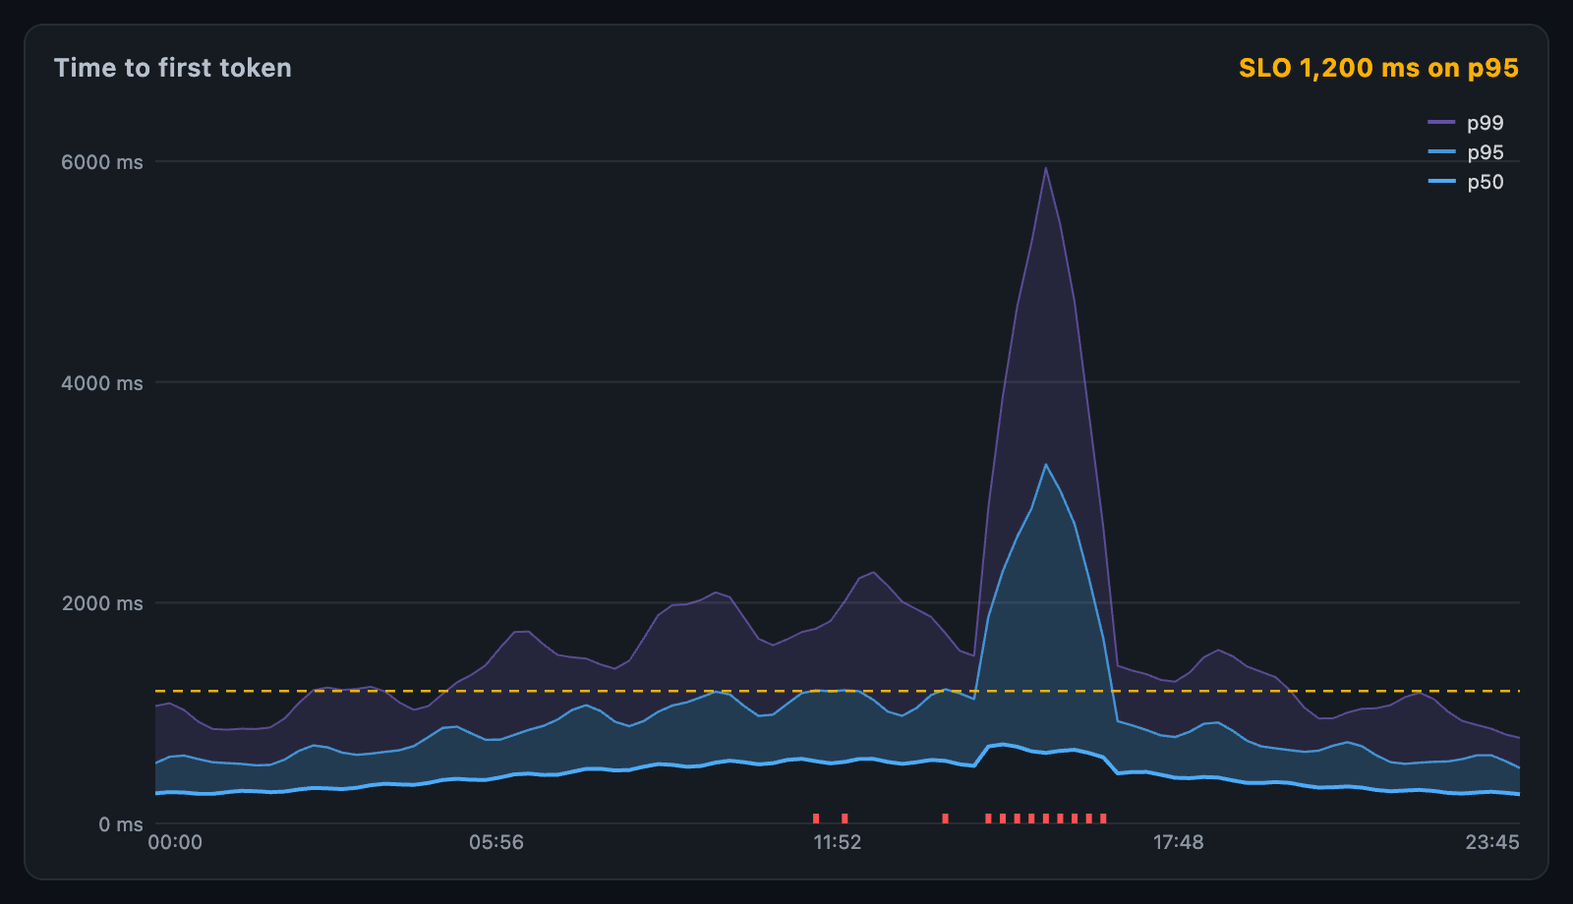Click the 2000 ms y-axis label
Image resolution: width=1573 pixels, height=904 pixels.
pyautogui.click(x=102, y=603)
